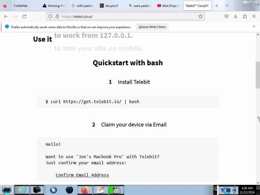The height and width of the screenshot is (195, 260).
Task: Click the Firefox taskbar icon
Action: [85, 190]
